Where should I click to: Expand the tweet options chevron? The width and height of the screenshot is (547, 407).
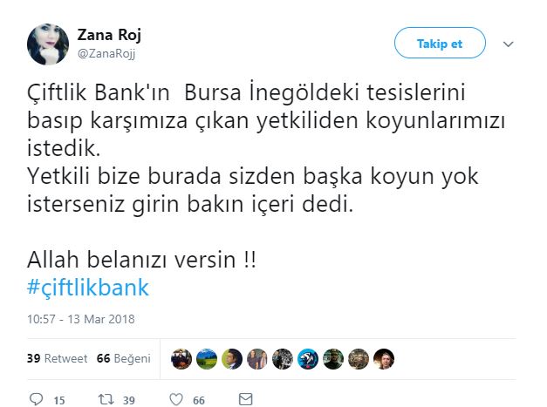(509, 44)
